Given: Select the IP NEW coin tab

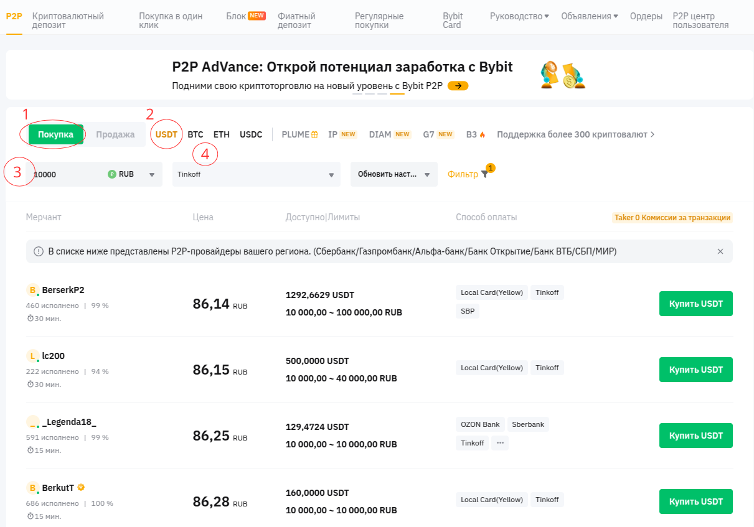Looking at the screenshot, I should [342, 134].
